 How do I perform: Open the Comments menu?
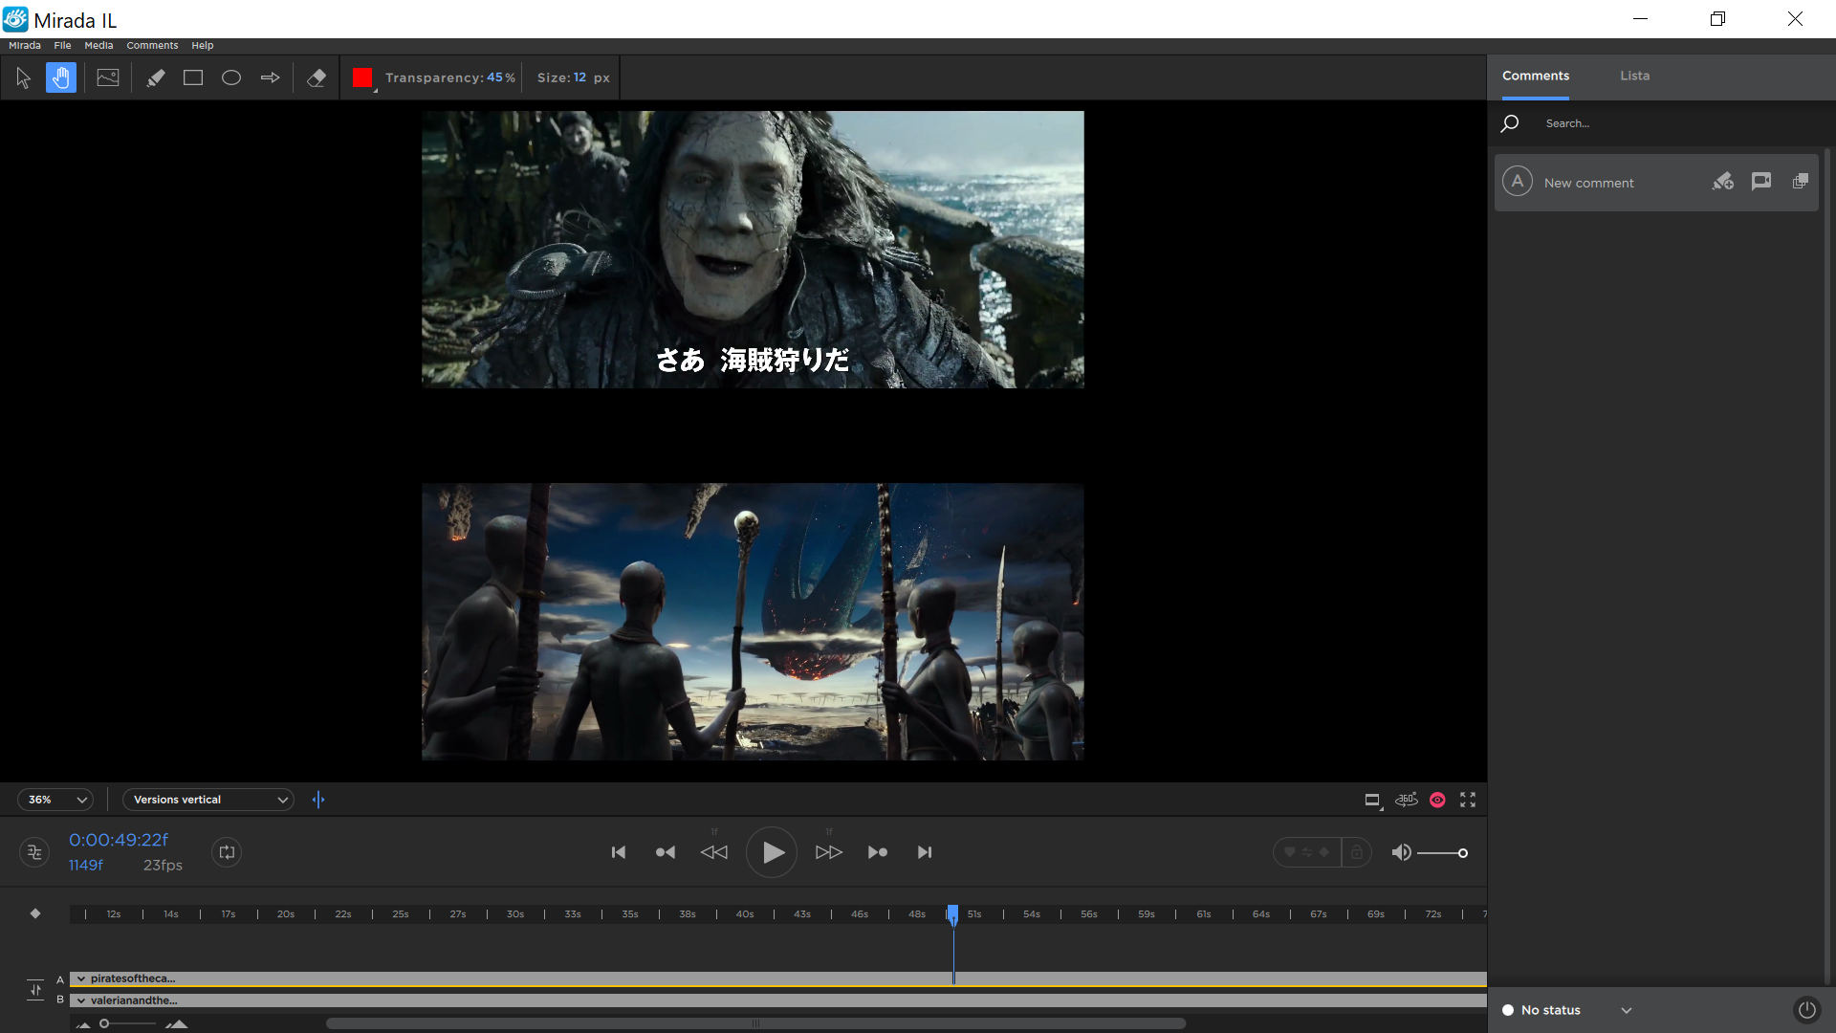pos(152,45)
